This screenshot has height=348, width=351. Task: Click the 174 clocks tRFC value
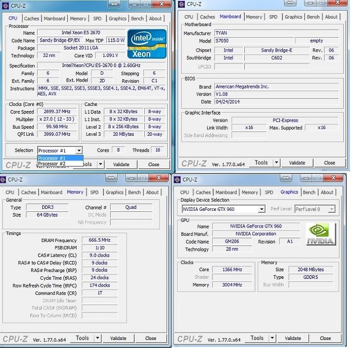pos(99,285)
